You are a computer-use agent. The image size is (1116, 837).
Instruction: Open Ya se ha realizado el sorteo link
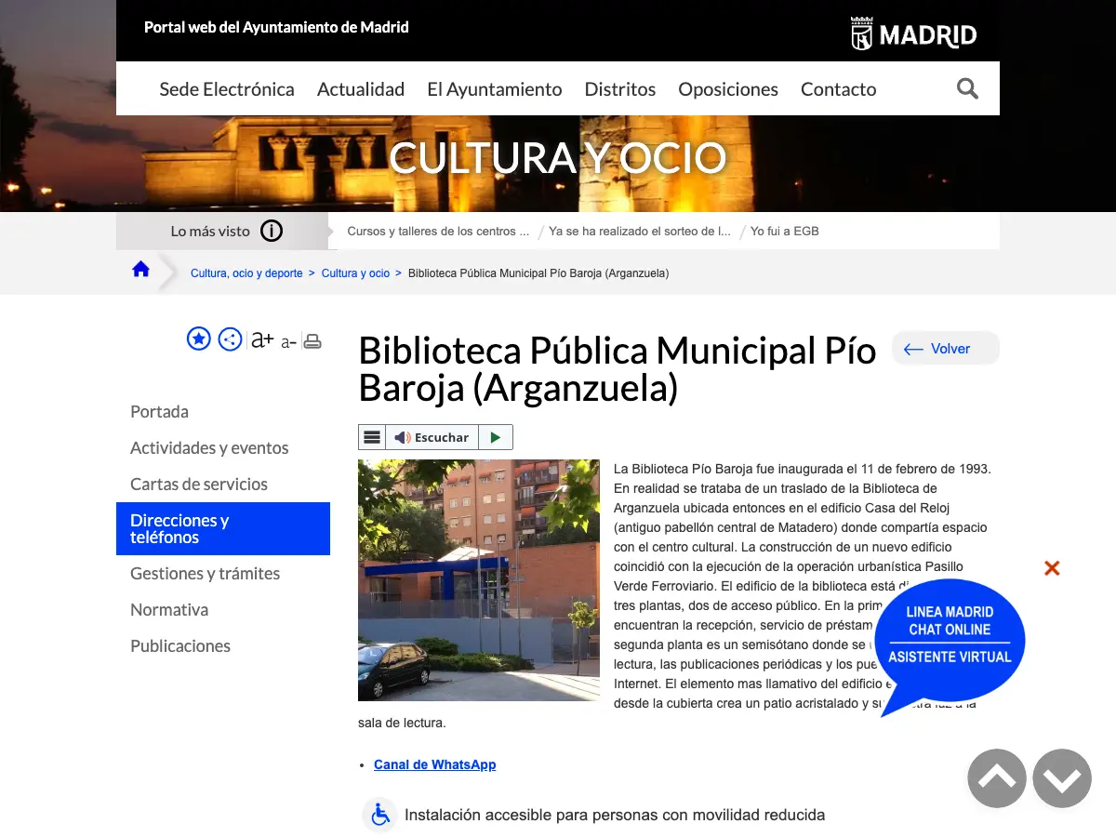pos(640,231)
